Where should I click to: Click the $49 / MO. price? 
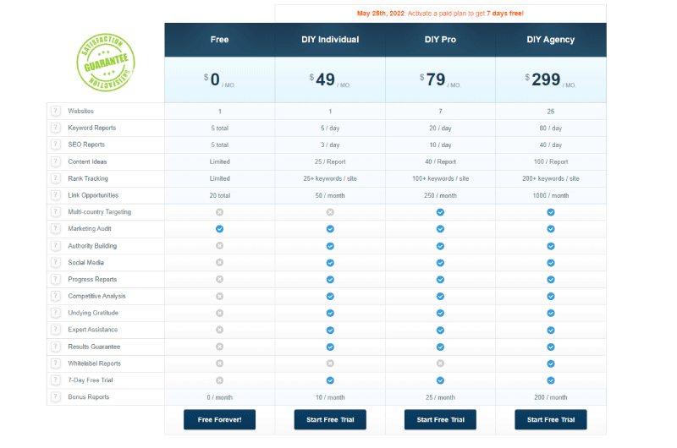[x=330, y=79]
